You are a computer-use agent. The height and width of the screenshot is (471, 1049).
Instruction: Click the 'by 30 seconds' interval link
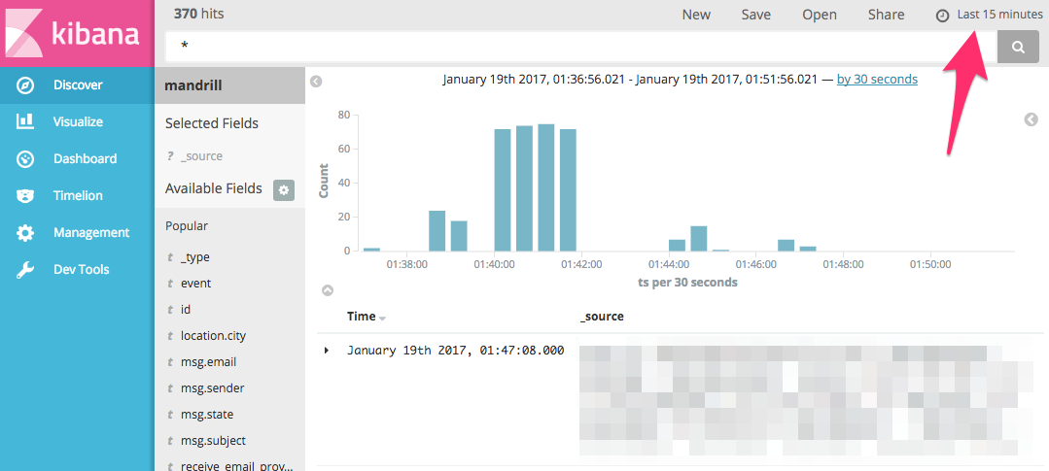point(877,80)
